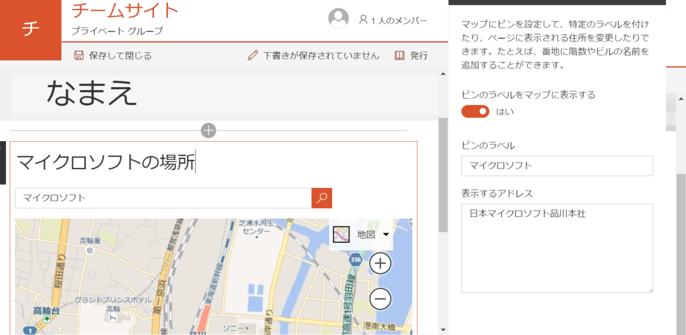The height and width of the screenshot is (335, 686).
Task: Open the 地図 map type dropdown
Action: coord(361,234)
